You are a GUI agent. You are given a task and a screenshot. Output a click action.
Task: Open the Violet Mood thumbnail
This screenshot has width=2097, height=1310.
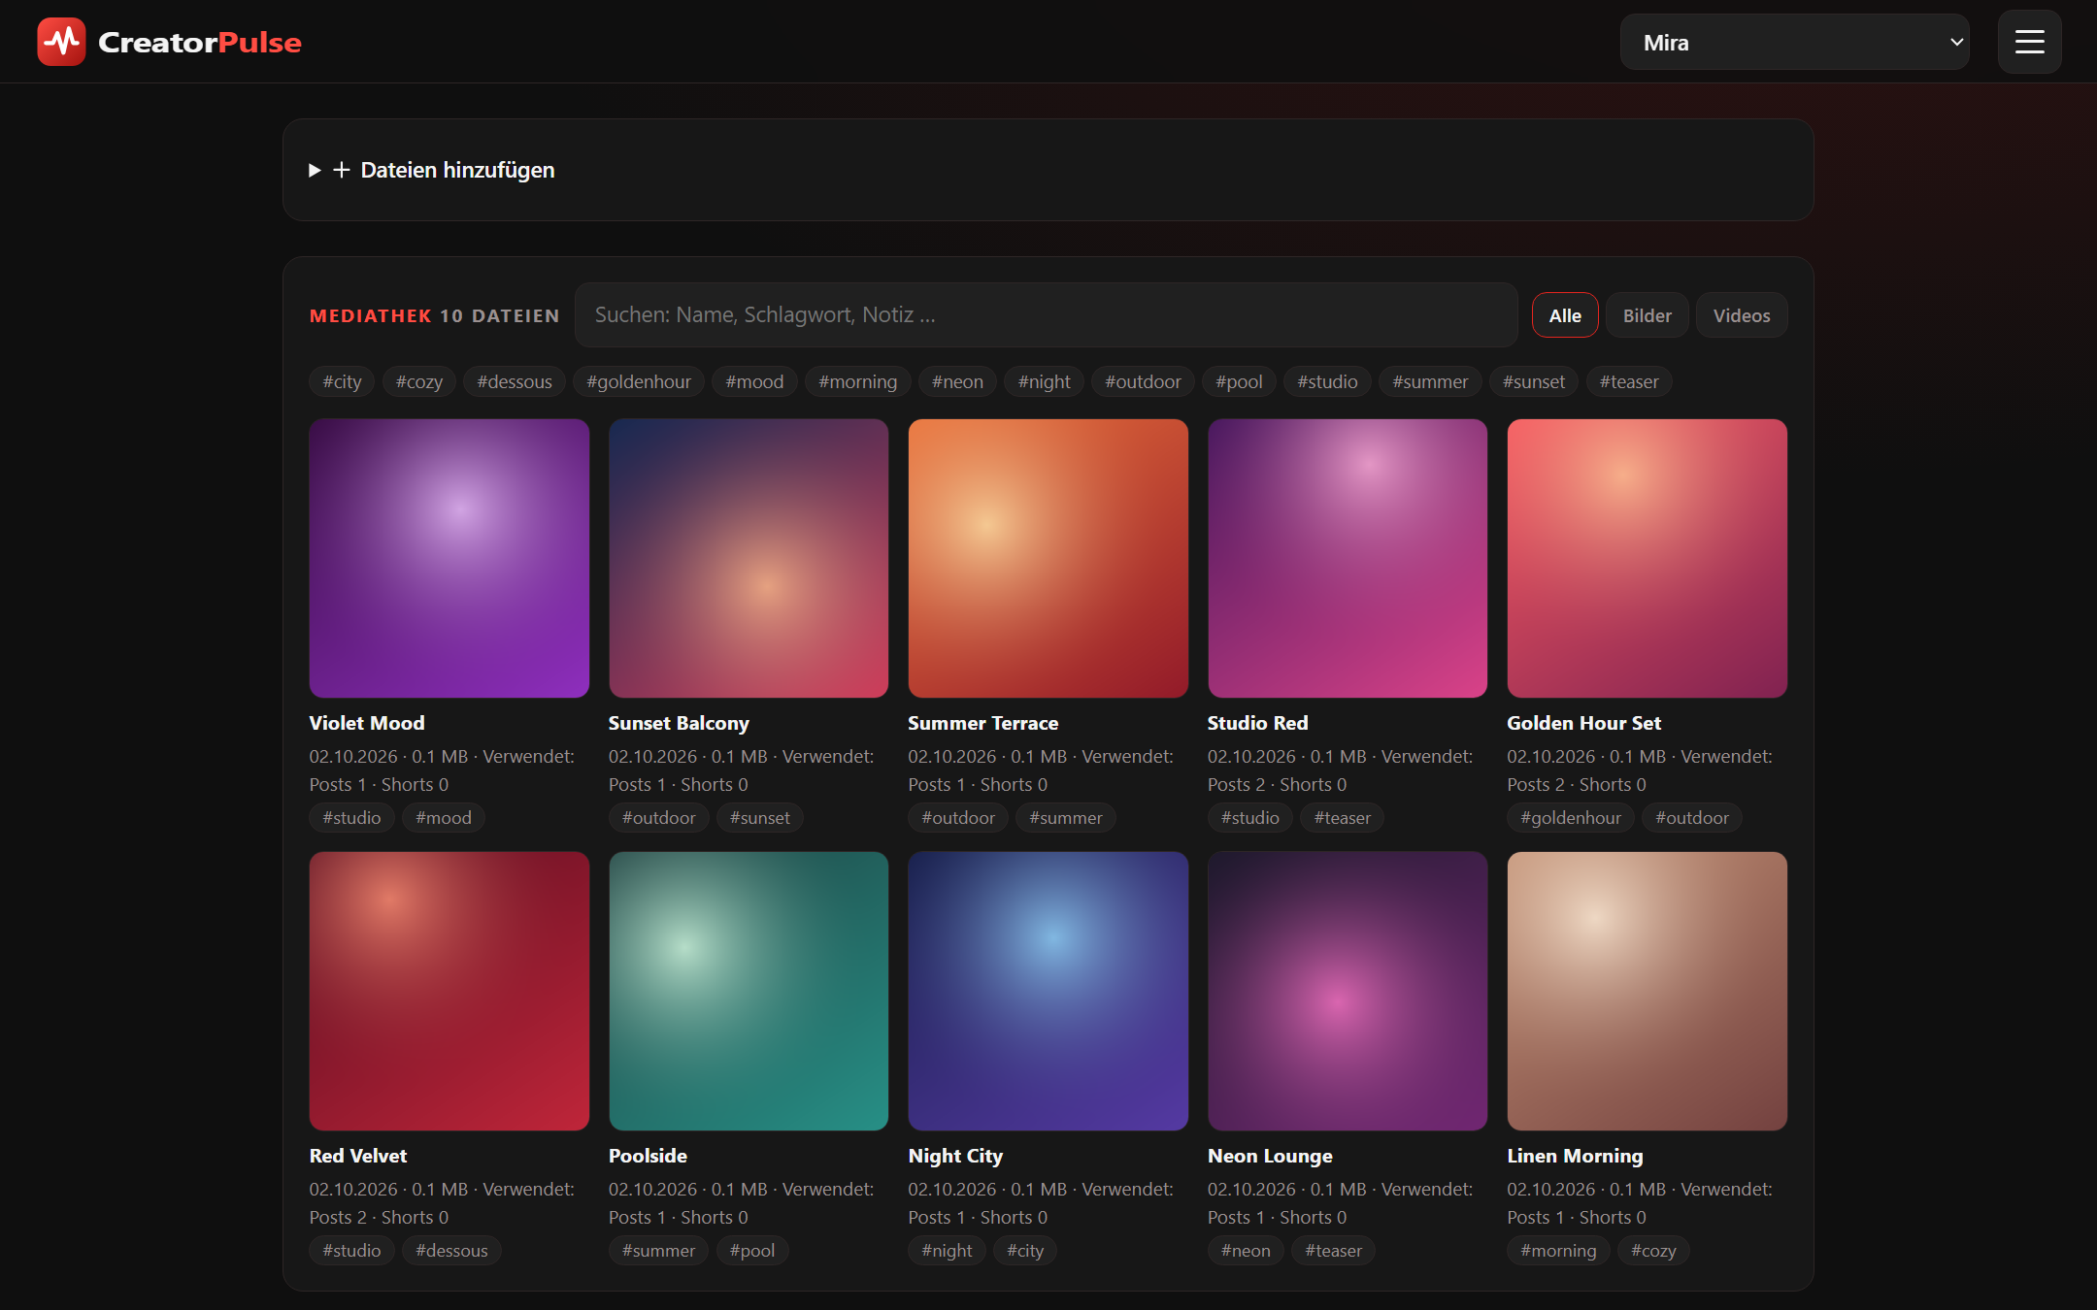click(x=449, y=558)
